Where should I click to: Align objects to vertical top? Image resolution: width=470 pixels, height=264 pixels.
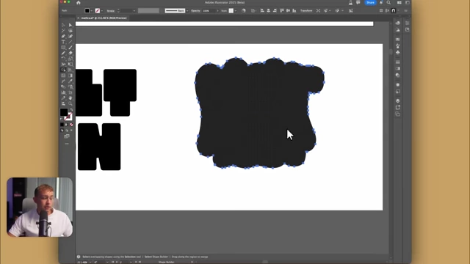click(282, 11)
